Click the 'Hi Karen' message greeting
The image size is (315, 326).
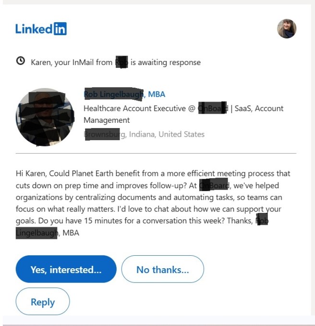coord(30,173)
